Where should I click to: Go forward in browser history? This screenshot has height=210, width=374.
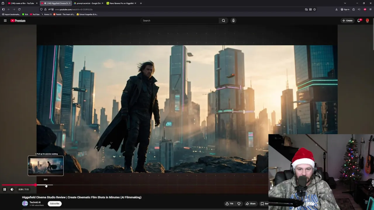pos(14,9)
